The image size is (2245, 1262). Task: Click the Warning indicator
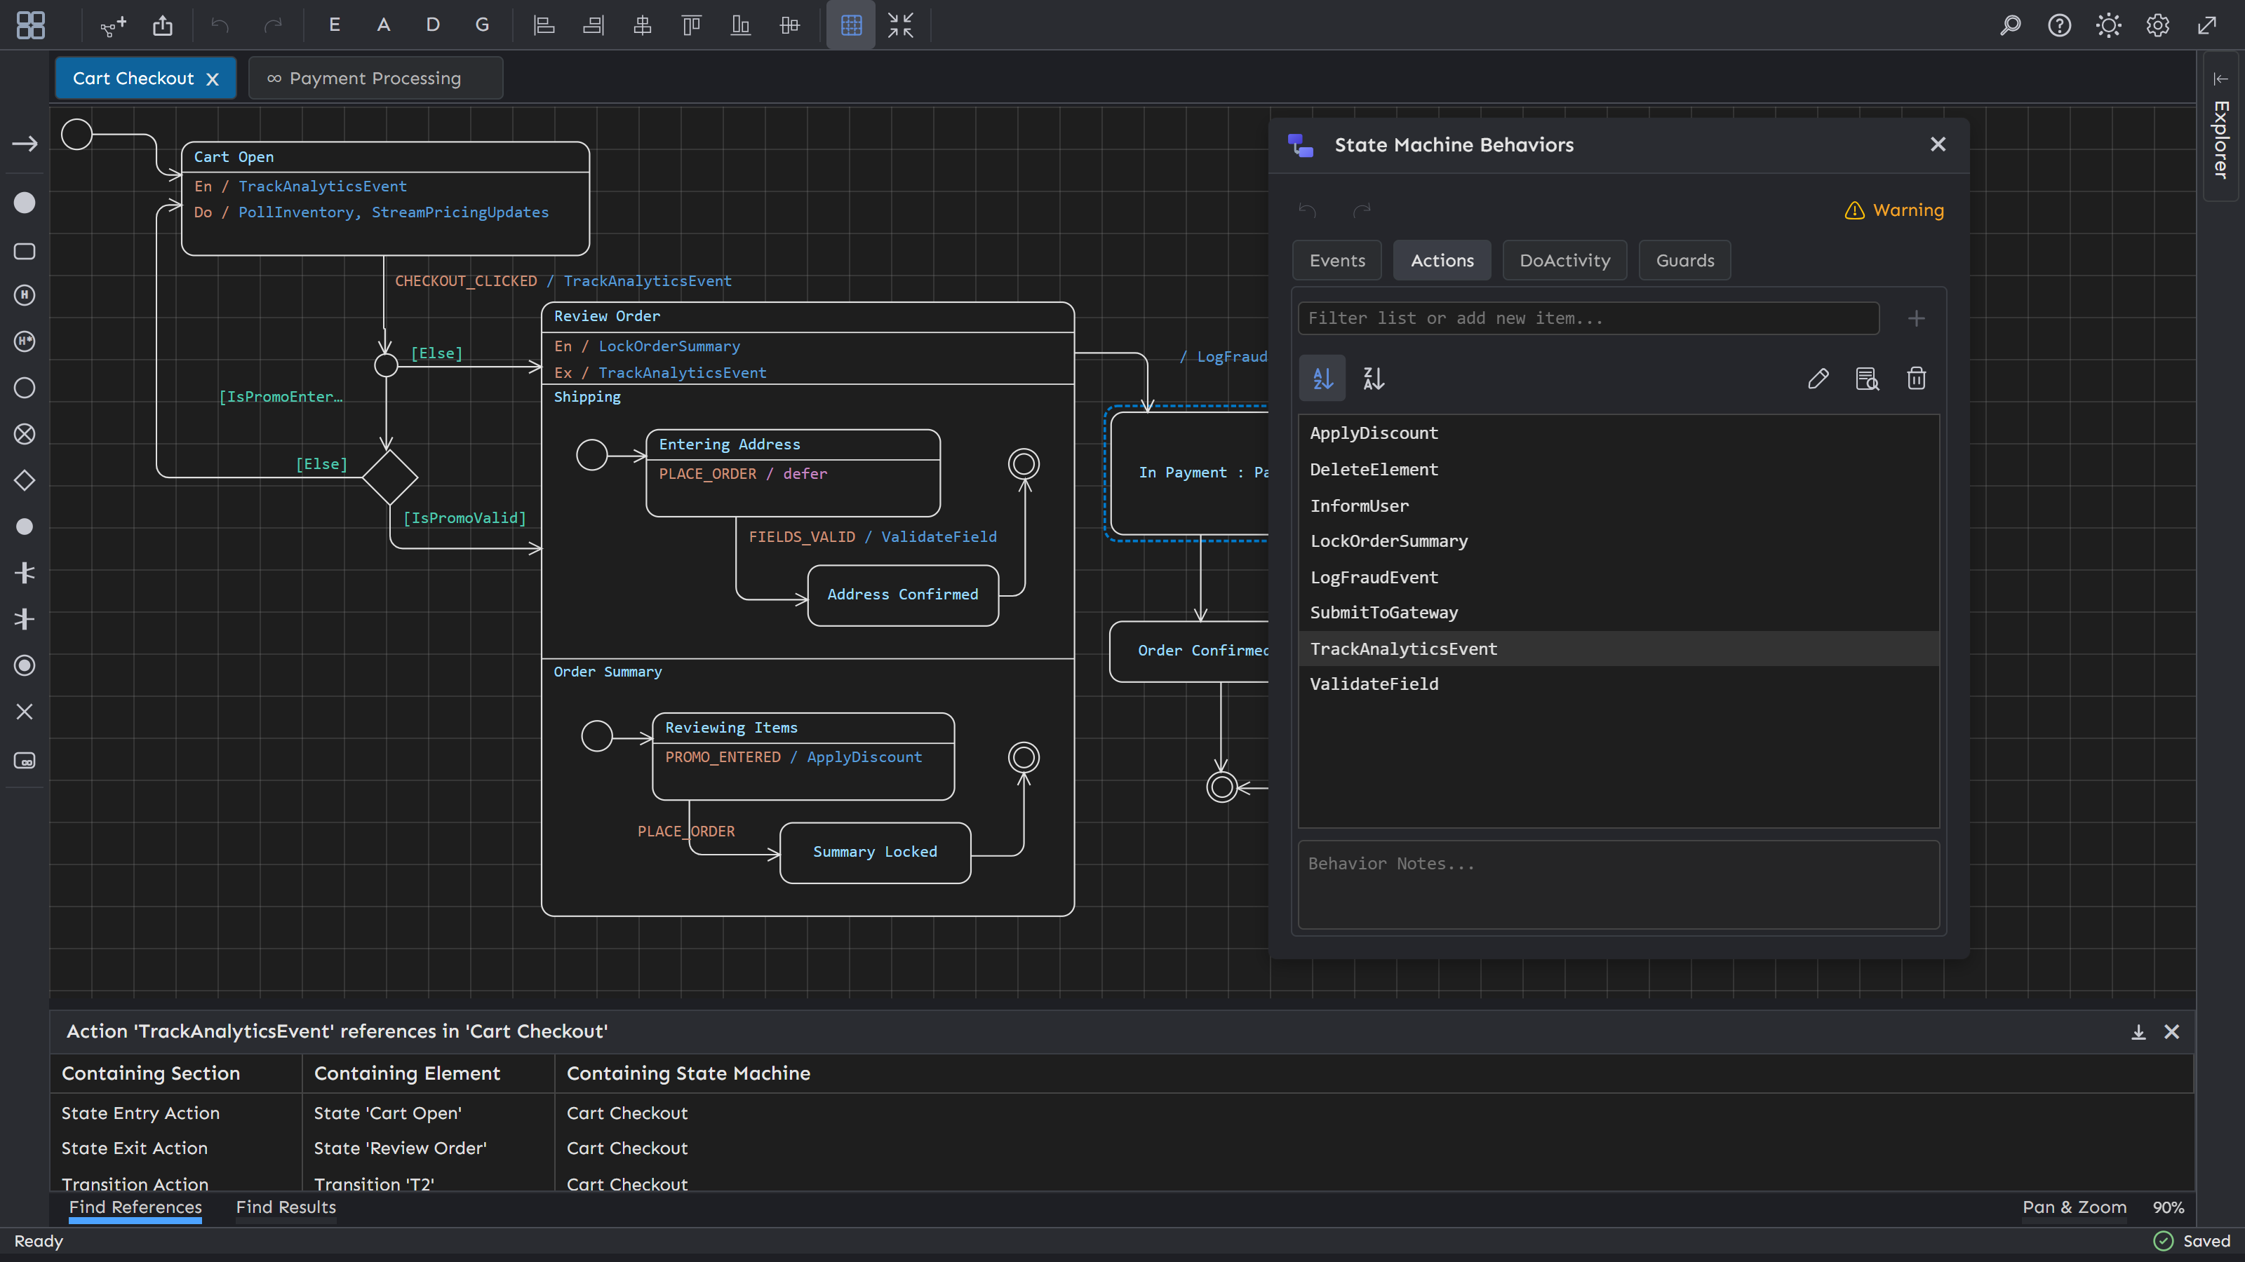point(1894,210)
